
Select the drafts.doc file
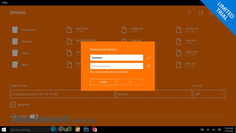(x=78, y=30)
